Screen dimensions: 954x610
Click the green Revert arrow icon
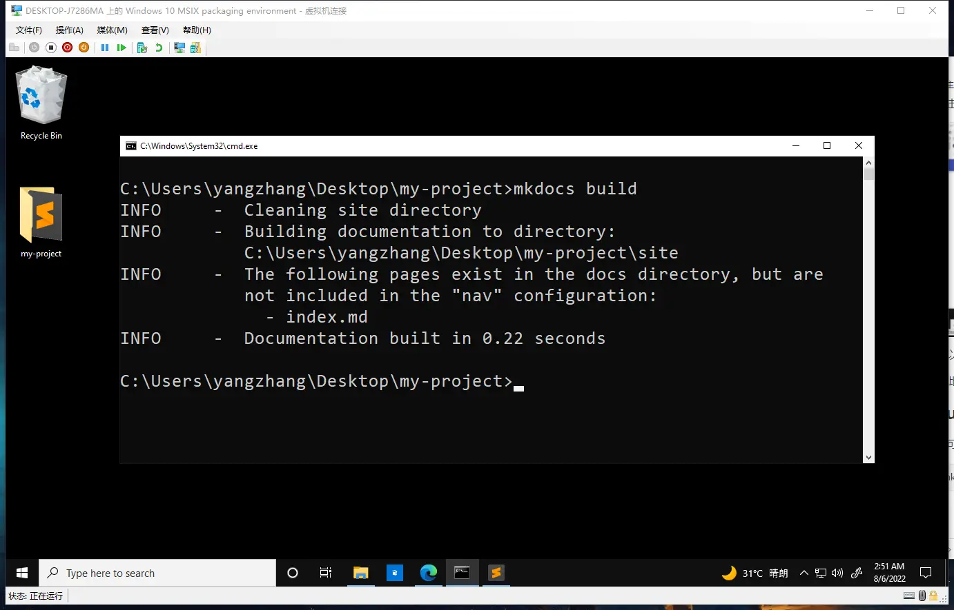pos(159,48)
